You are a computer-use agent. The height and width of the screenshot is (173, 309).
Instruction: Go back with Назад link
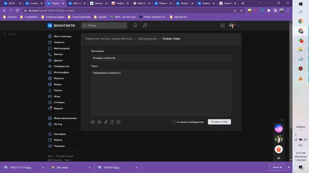click(x=10, y=34)
